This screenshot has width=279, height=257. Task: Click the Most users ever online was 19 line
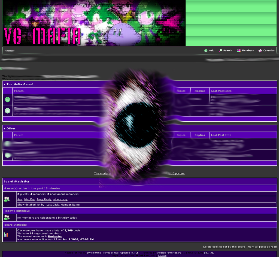tap(56, 239)
